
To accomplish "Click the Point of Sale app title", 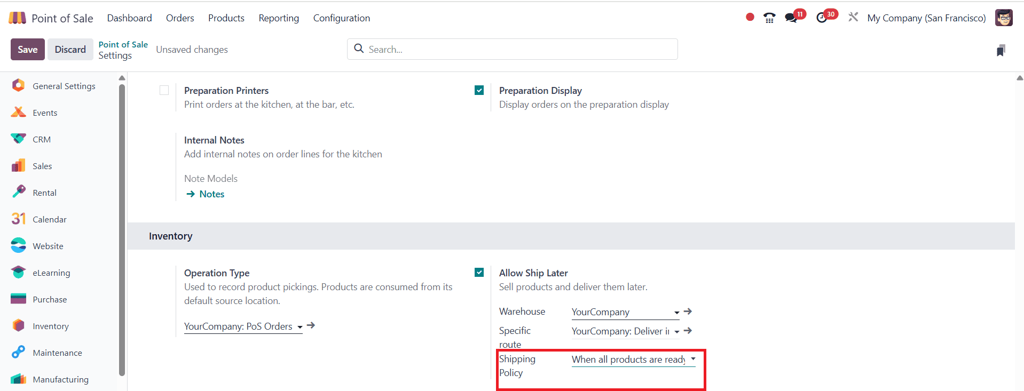I will [x=62, y=18].
